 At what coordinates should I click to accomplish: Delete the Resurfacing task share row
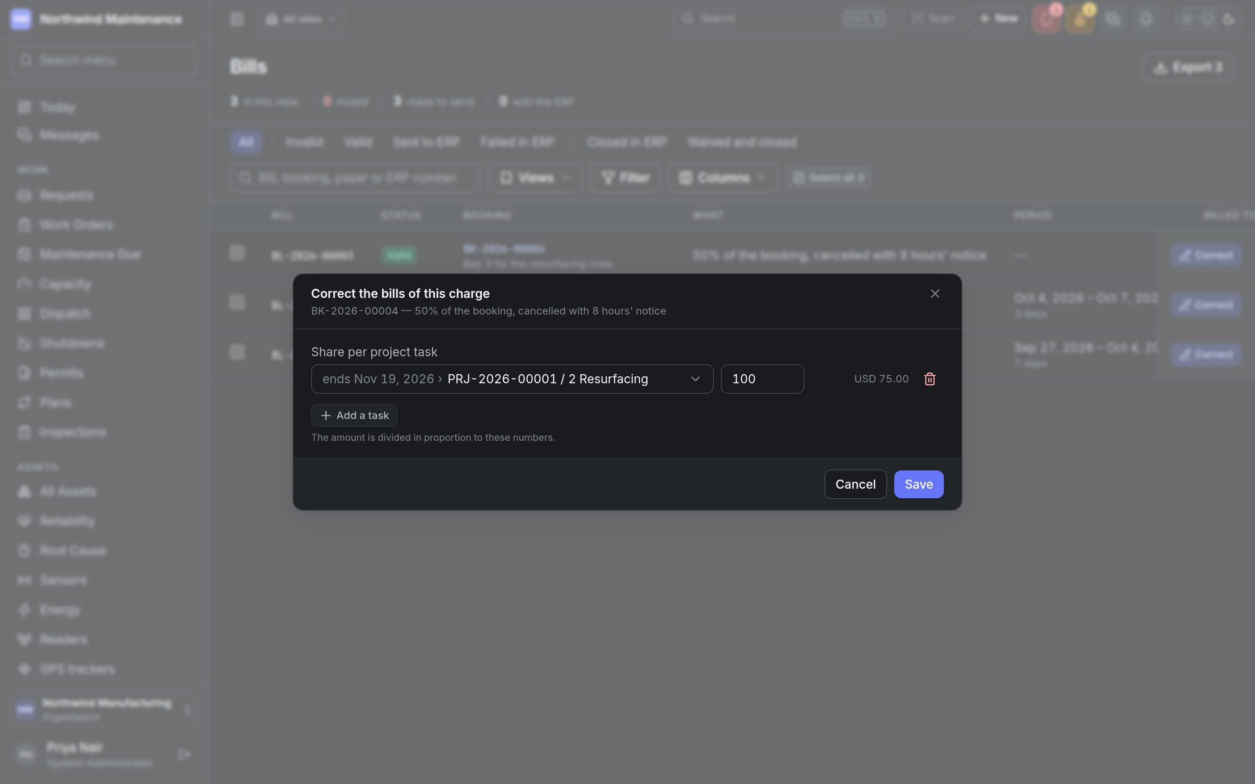[x=929, y=379]
